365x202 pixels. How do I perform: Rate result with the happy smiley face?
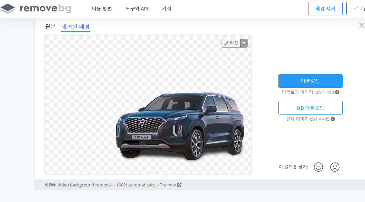318,167
